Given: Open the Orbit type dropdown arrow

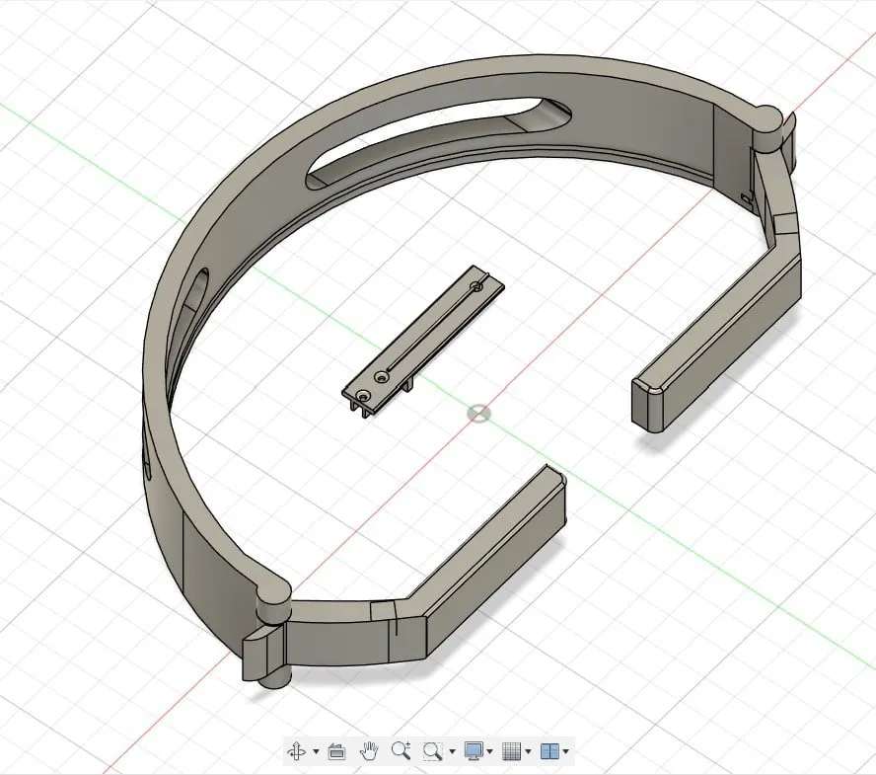Looking at the screenshot, I should [x=316, y=751].
